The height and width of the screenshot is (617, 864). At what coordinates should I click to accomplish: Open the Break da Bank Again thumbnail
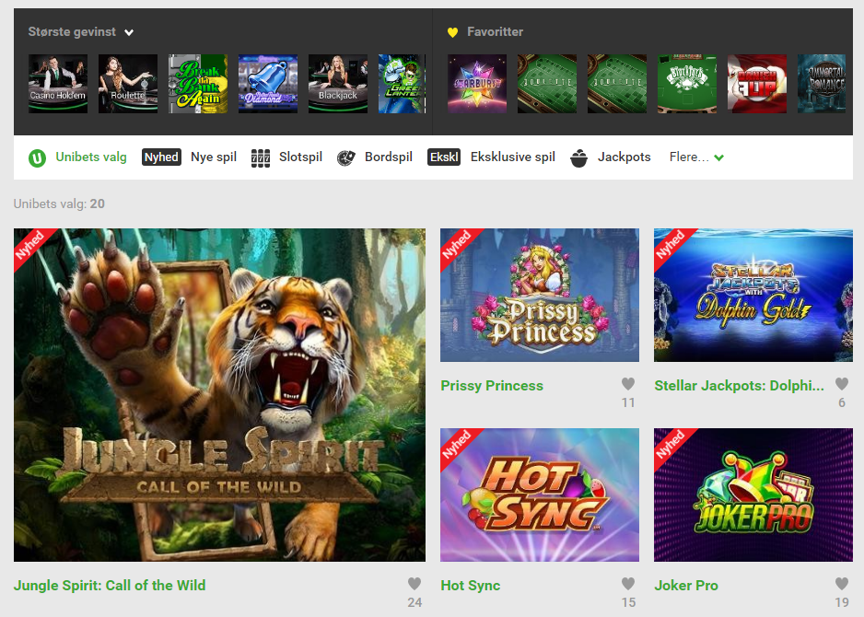(x=198, y=84)
